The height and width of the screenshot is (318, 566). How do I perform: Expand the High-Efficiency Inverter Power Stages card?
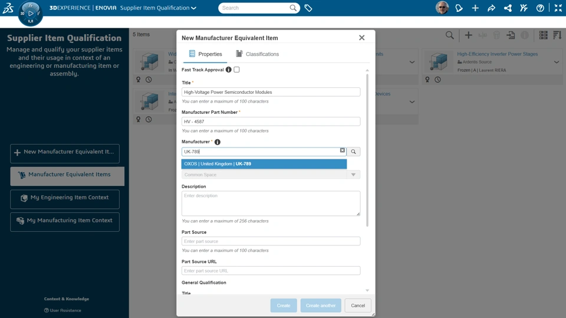coord(556,62)
